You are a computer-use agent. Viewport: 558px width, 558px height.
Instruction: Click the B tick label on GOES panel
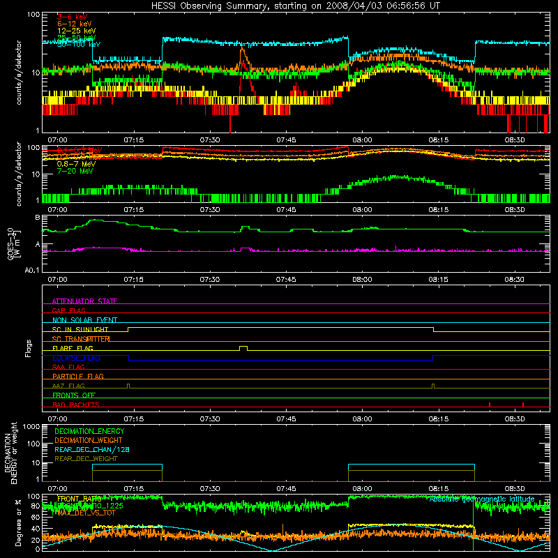[x=38, y=218]
